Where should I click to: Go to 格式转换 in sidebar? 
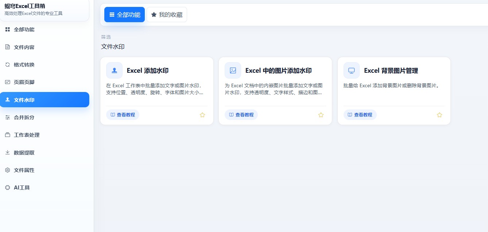point(44,65)
